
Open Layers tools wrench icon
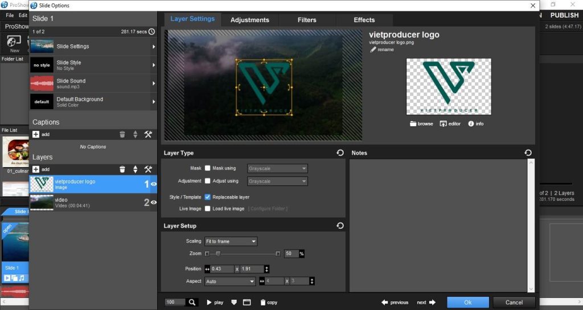coord(148,170)
